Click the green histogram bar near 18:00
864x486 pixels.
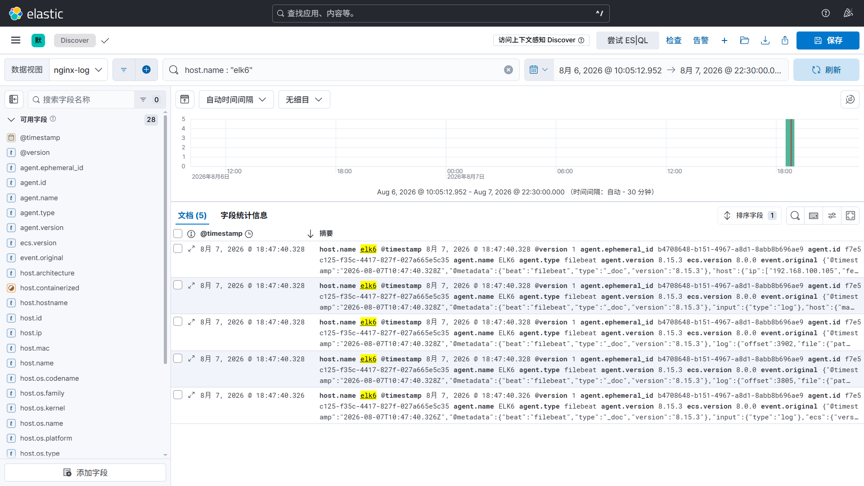pos(790,143)
